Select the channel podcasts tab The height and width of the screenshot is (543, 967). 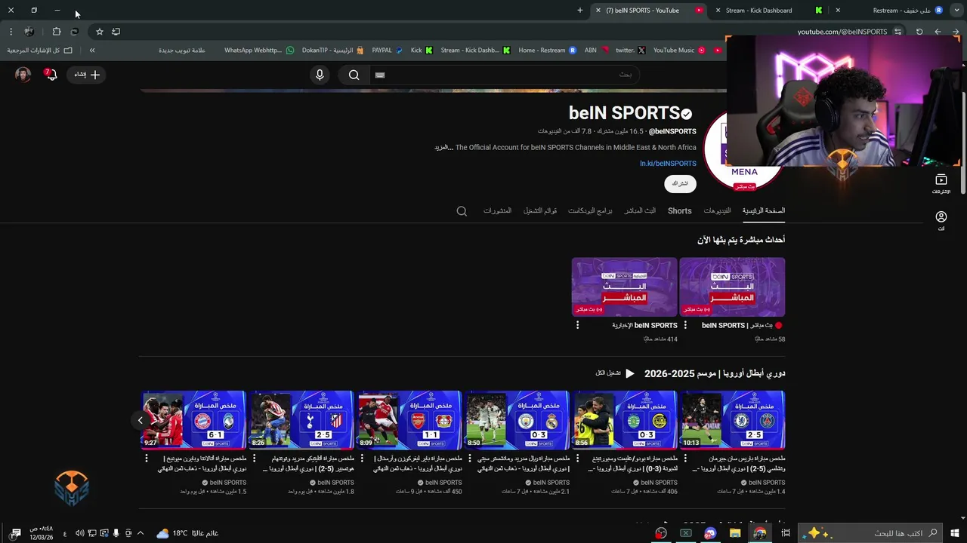pyautogui.click(x=590, y=211)
